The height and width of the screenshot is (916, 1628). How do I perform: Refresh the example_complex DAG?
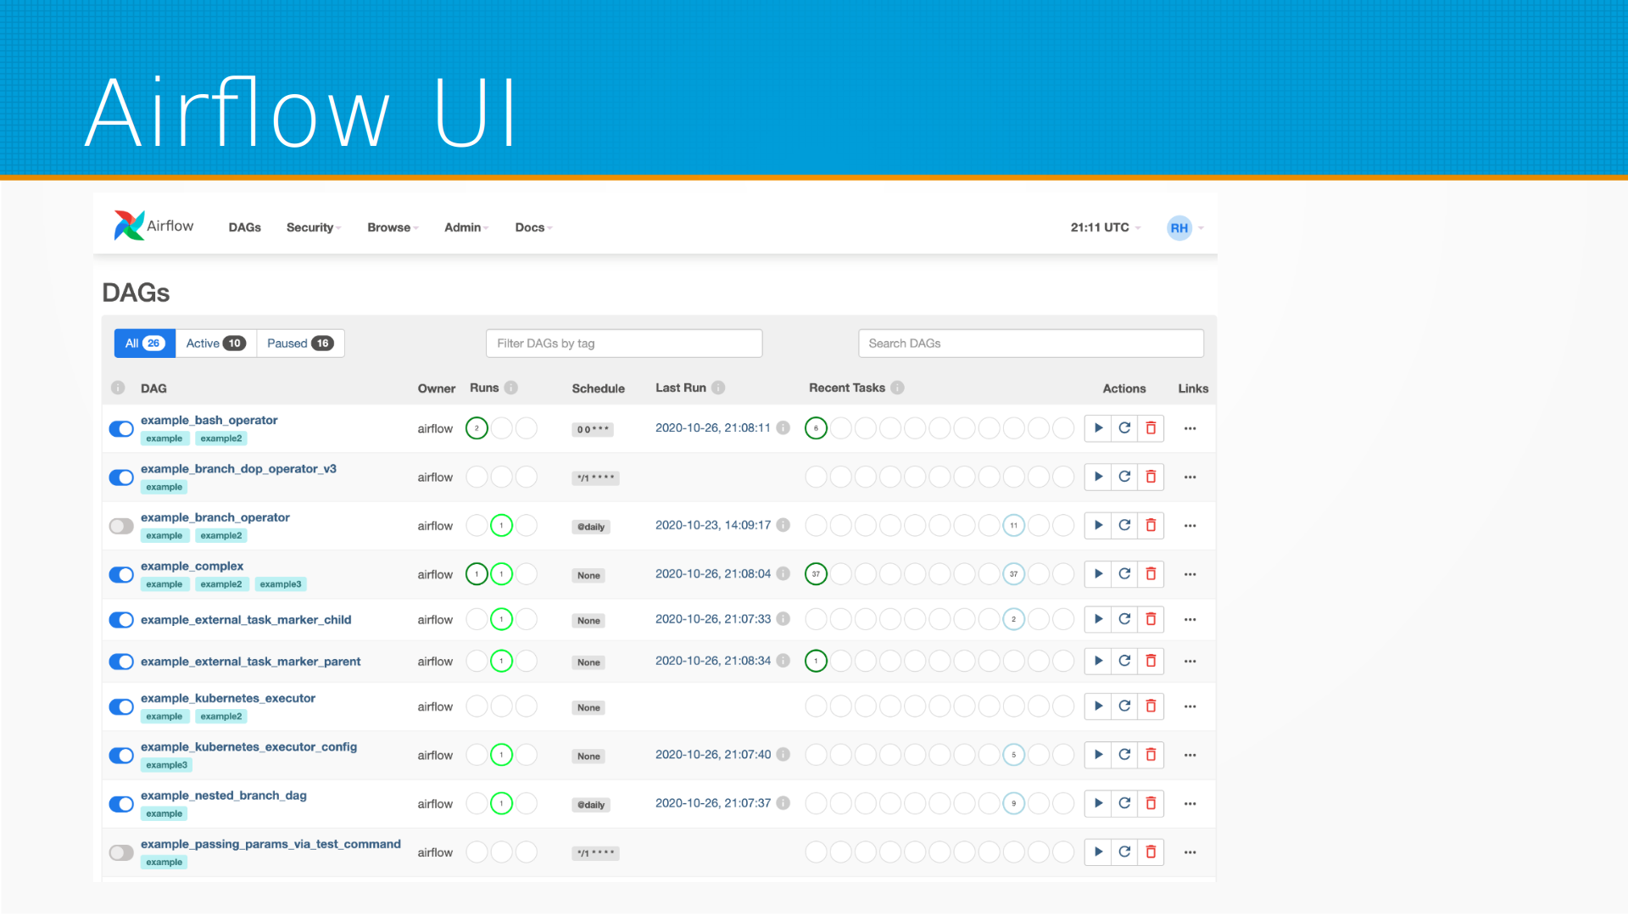tap(1124, 574)
